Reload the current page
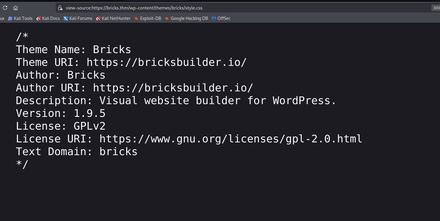 pos(5,8)
